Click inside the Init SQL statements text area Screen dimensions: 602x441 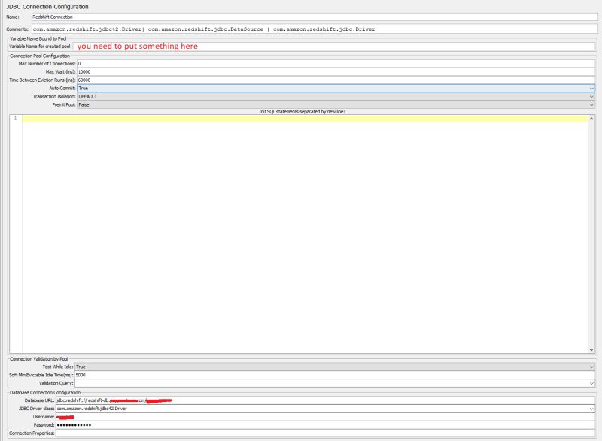coord(301,225)
